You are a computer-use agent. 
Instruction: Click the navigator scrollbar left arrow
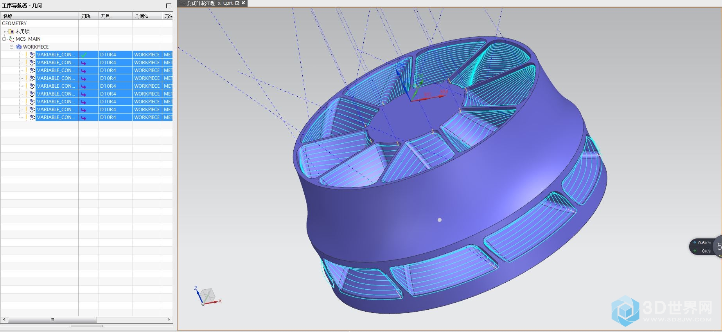[4, 319]
